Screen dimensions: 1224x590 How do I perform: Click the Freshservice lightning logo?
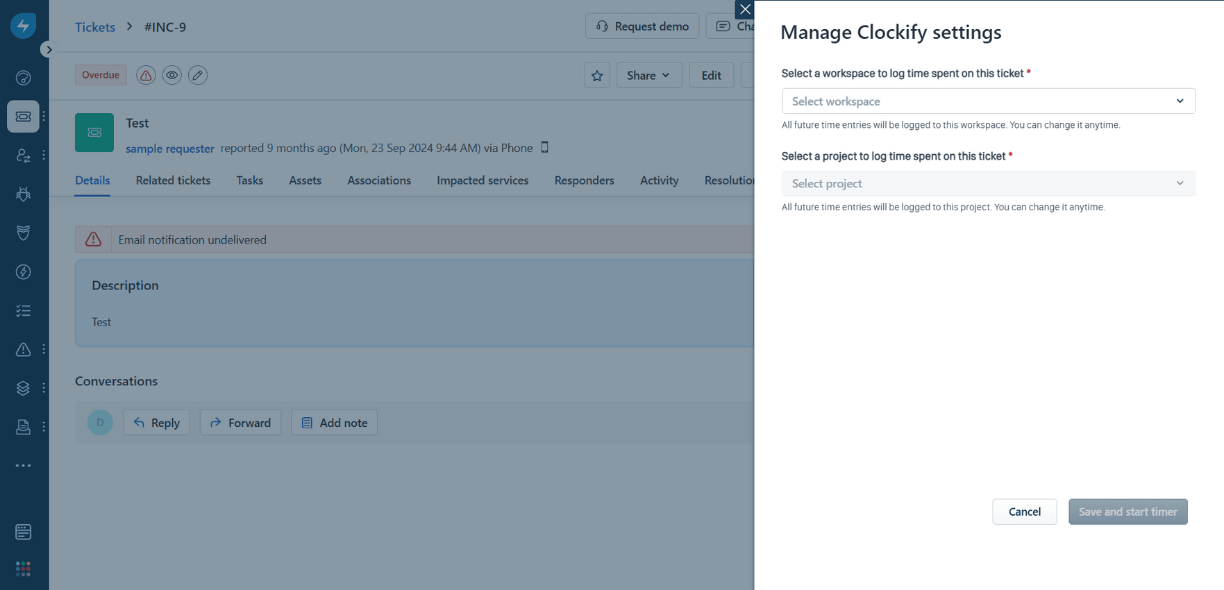[x=23, y=26]
